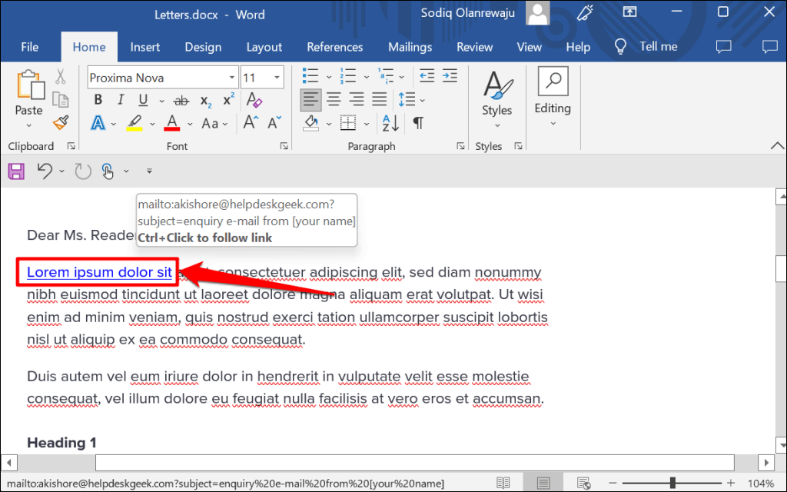Click the Format Painter brush icon
787x492 pixels.
tap(60, 122)
